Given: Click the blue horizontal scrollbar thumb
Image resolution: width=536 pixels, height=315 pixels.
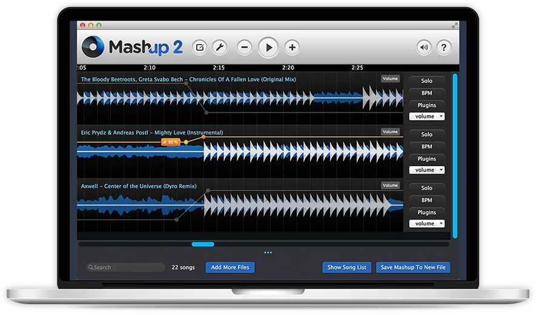Looking at the screenshot, I should tap(203, 244).
